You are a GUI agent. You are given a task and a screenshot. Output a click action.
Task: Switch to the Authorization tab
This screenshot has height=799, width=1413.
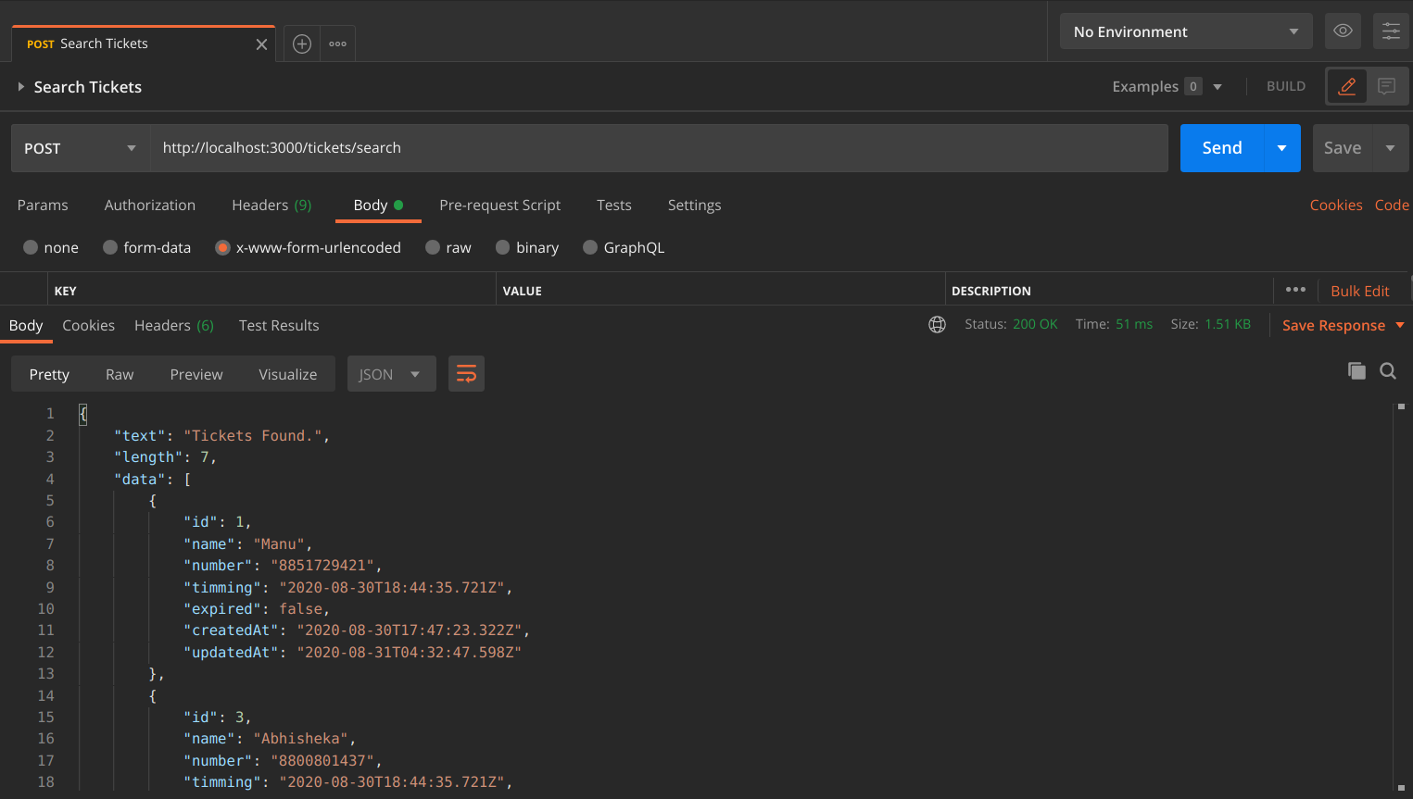pos(150,205)
